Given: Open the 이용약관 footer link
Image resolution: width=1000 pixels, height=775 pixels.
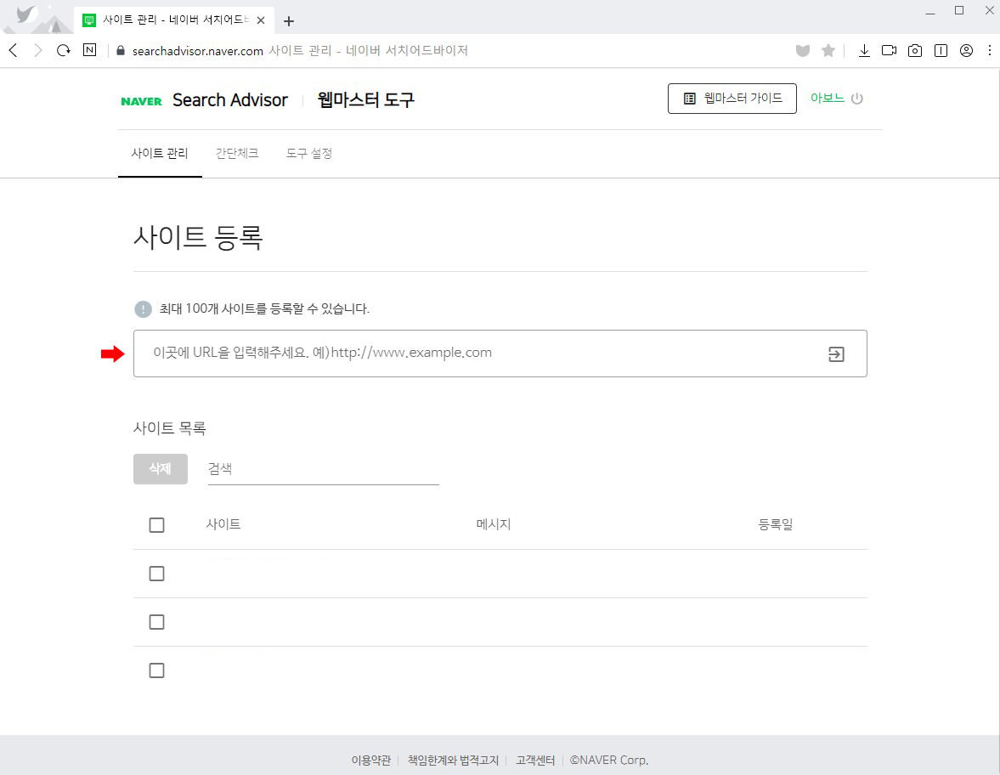Looking at the screenshot, I should coord(371,761).
